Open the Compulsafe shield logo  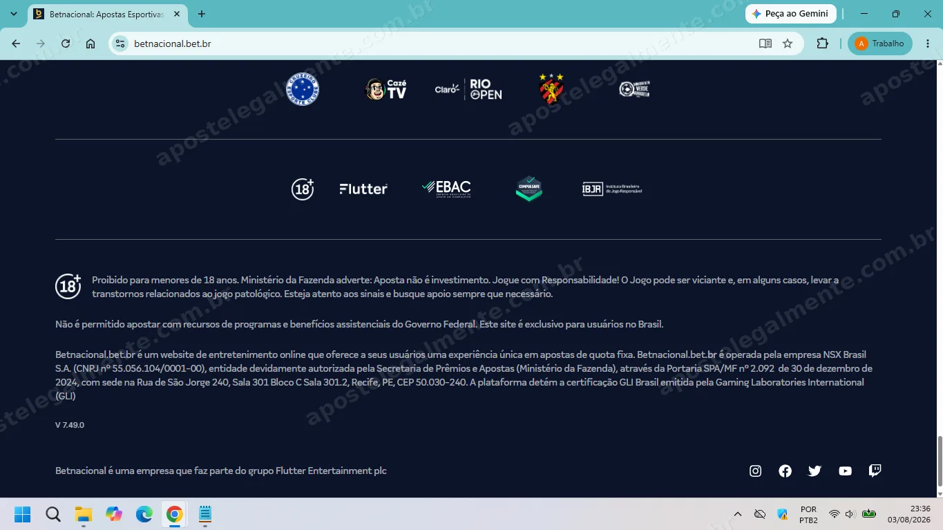click(529, 189)
